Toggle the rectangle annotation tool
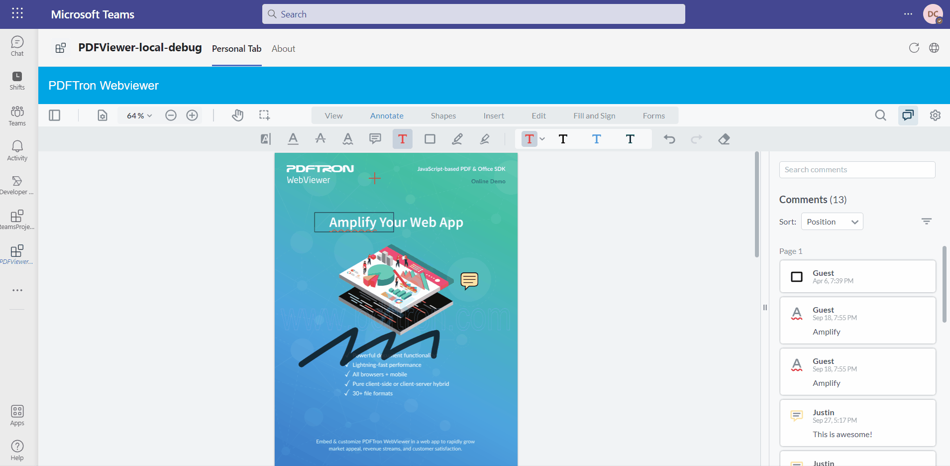950x466 pixels. click(430, 139)
